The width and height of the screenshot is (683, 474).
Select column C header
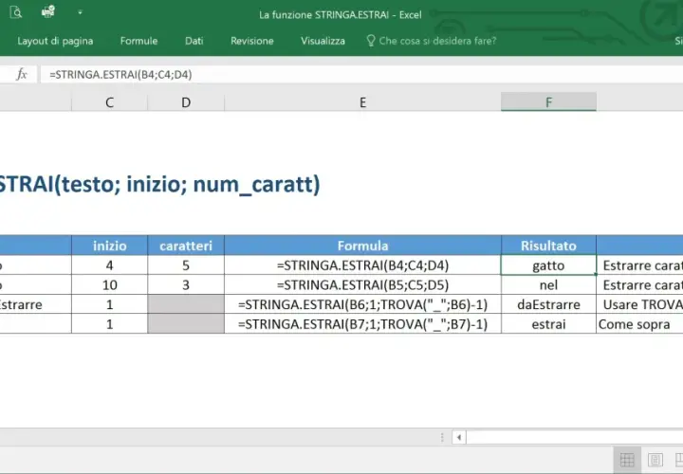click(109, 102)
